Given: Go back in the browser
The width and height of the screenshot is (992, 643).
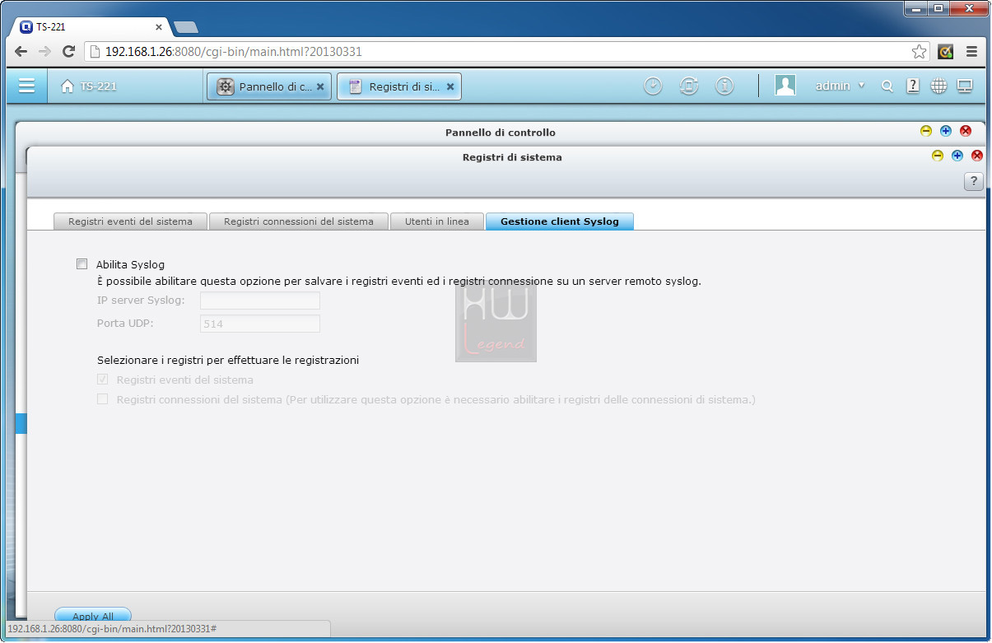Looking at the screenshot, I should click(21, 51).
